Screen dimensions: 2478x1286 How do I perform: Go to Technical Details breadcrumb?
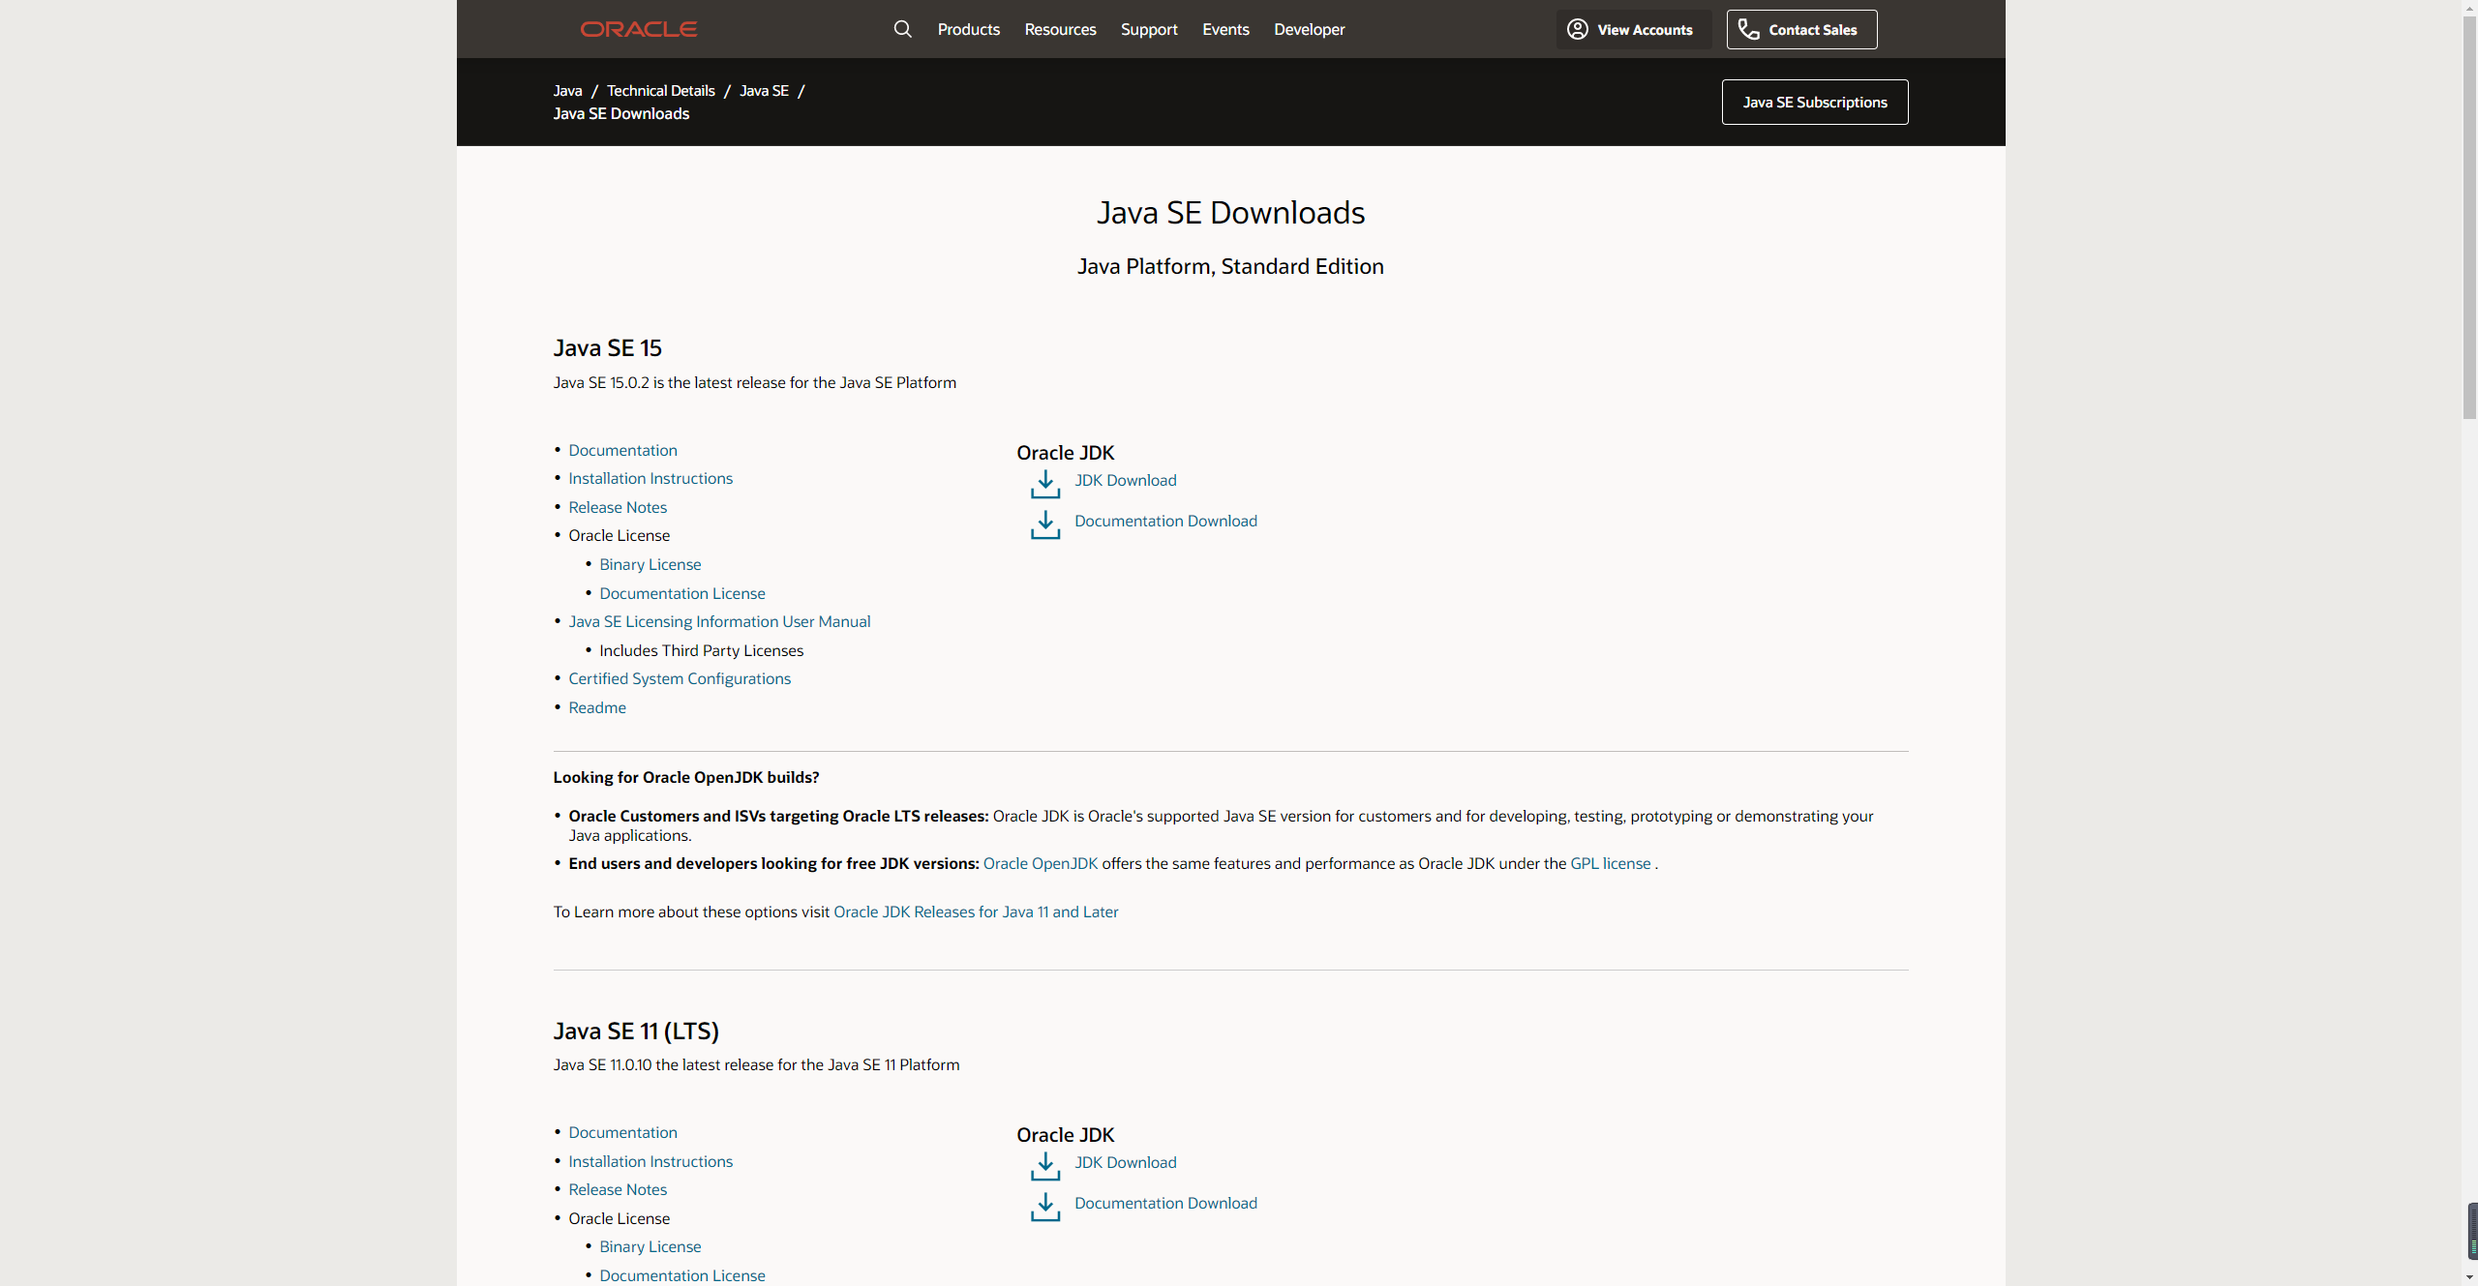660,90
